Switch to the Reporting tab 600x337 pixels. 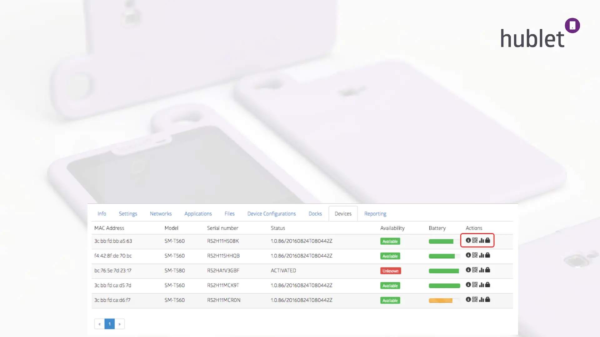tap(375, 214)
